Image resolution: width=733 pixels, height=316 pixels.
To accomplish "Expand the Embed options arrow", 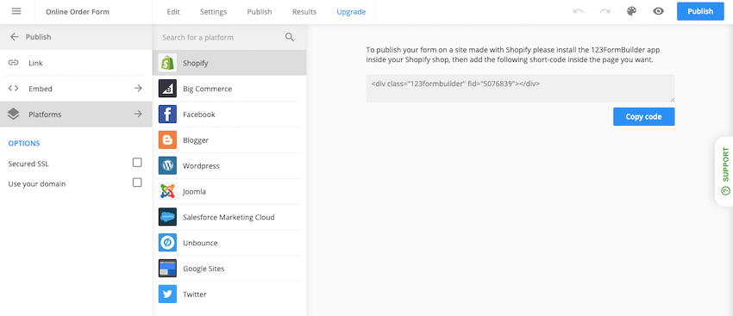I will point(138,88).
